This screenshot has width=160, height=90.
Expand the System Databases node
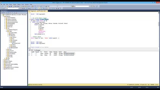pos(5,18)
